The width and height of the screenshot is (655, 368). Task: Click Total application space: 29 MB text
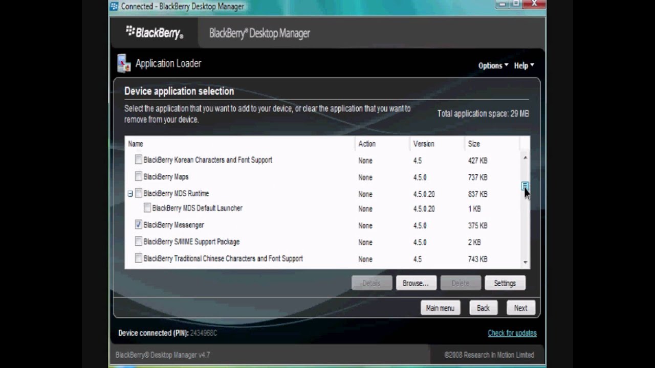point(483,113)
